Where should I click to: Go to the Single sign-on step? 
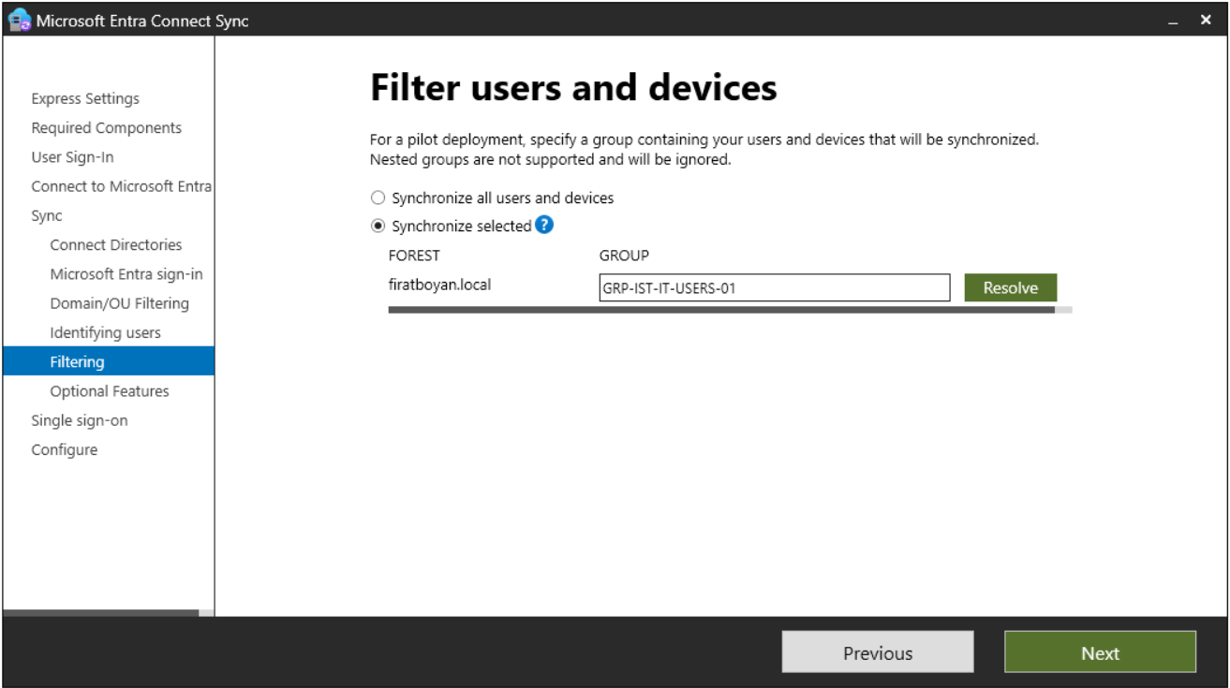point(80,420)
